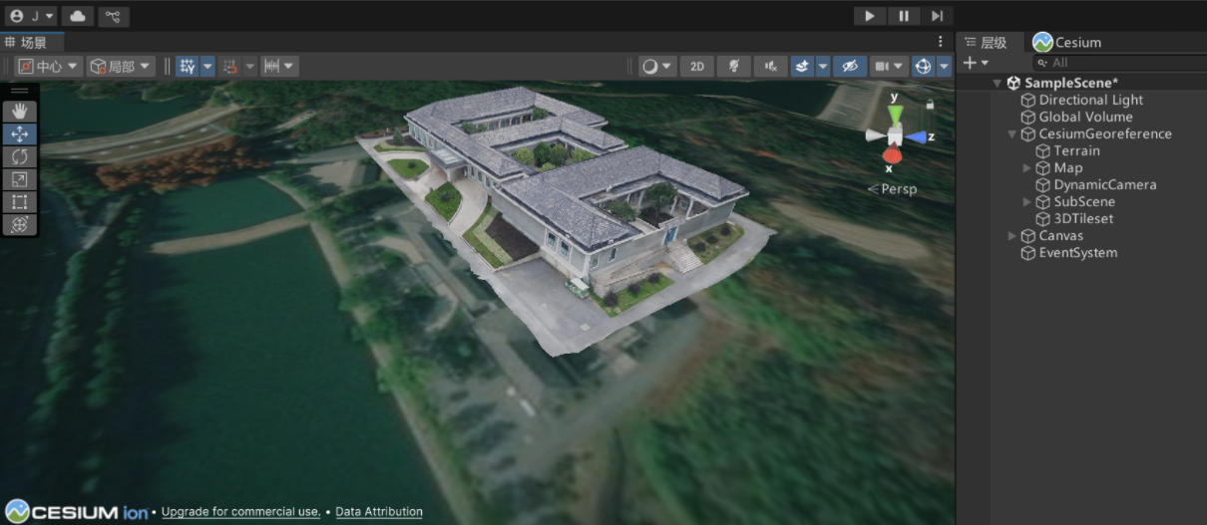Select the Move tool
The image size is (1207, 525).
[20, 134]
